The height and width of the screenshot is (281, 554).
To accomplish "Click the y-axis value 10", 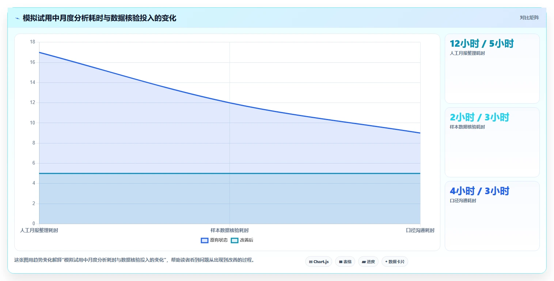I will (33, 123).
